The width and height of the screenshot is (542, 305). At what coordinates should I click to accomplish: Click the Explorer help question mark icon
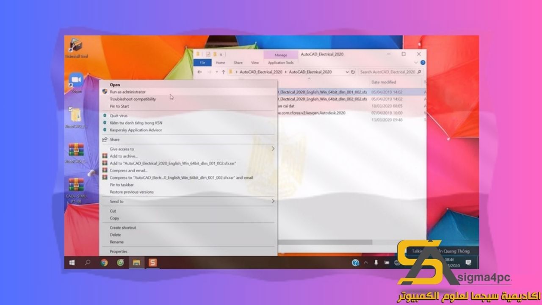coord(423,62)
